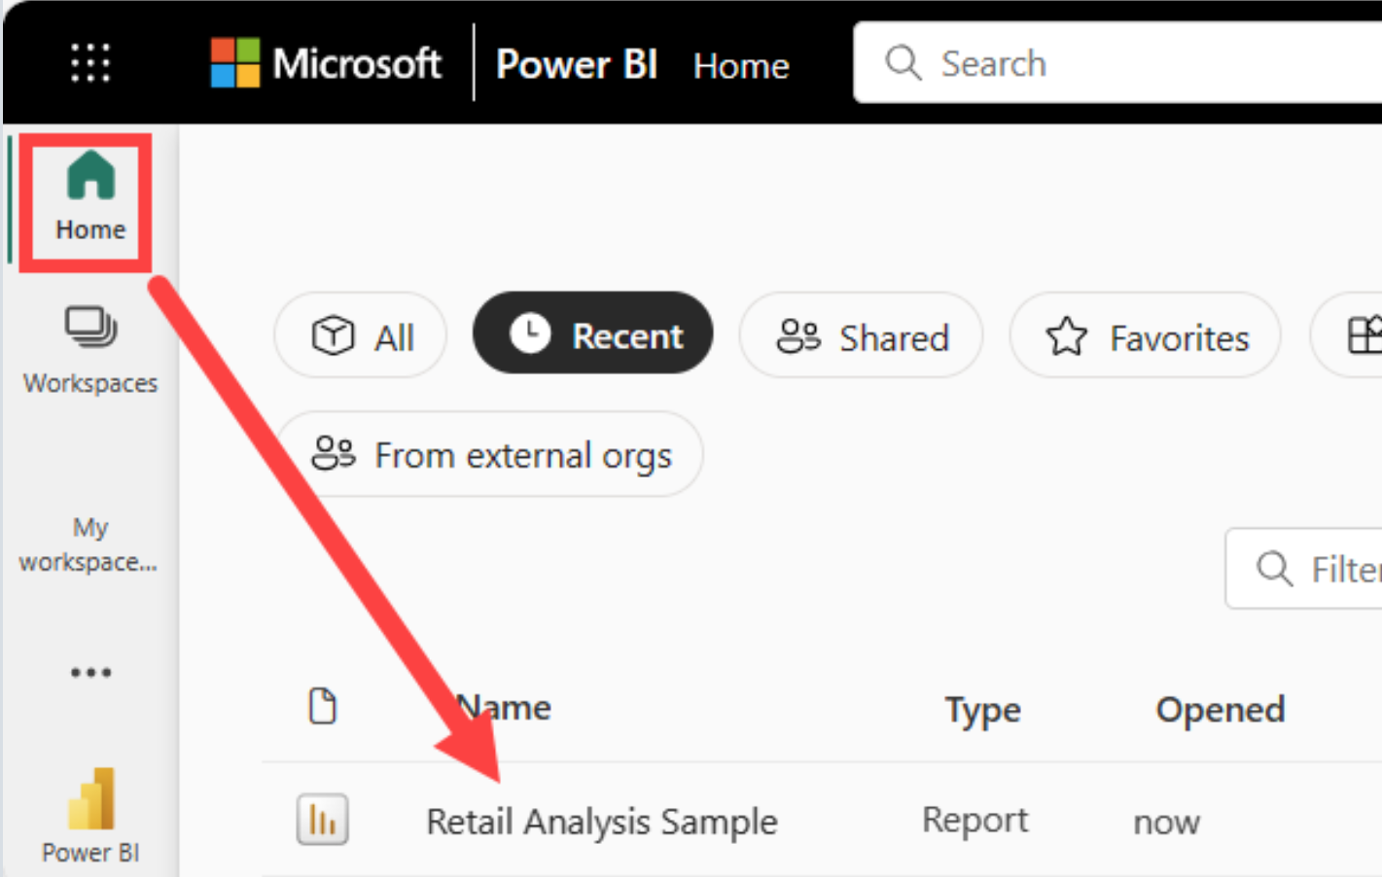Expand more sidebar options via the ellipsis

tap(89, 672)
